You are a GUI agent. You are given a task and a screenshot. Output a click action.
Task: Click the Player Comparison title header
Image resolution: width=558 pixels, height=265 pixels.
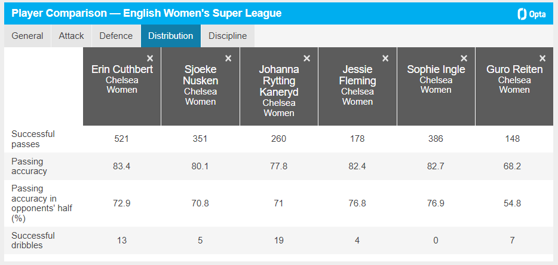click(x=146, y=13)
